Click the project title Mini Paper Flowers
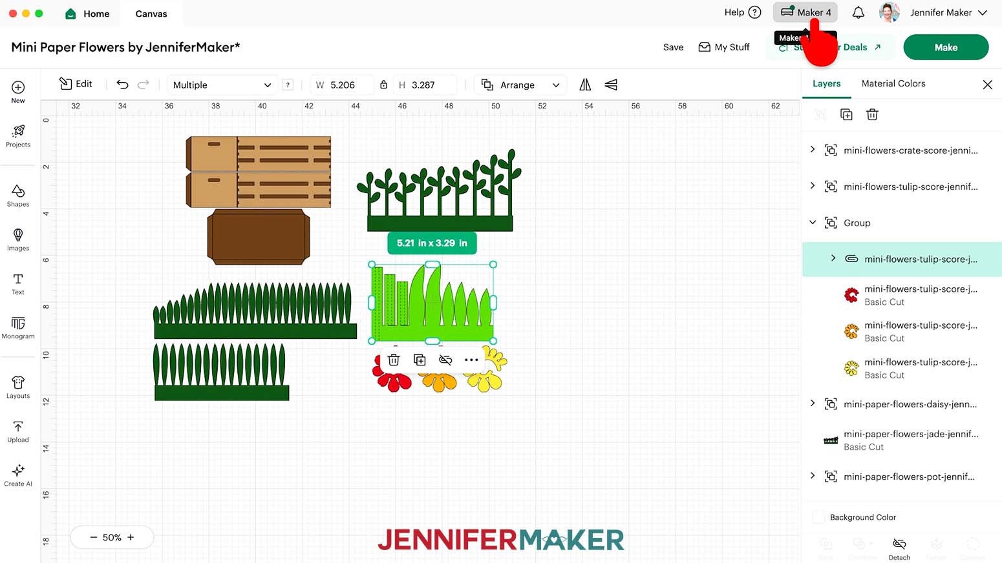This screenshot has width=1002, height=563. 125,46
